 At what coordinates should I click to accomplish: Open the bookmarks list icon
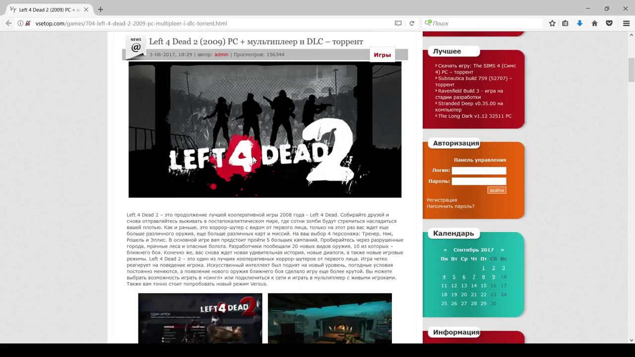(565, 23)
